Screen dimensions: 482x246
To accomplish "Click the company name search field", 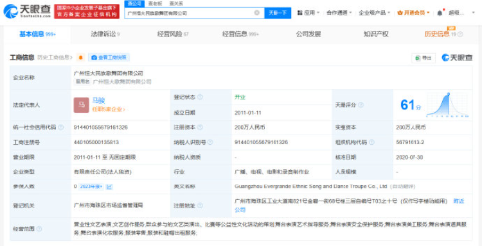I will pos(190,13).
